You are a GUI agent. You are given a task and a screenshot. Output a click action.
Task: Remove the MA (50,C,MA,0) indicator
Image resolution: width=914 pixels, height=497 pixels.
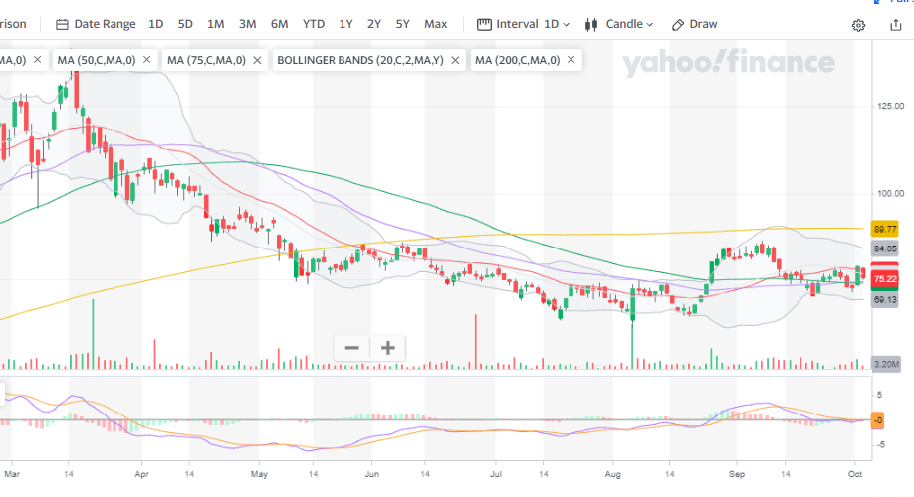(147, 60)
